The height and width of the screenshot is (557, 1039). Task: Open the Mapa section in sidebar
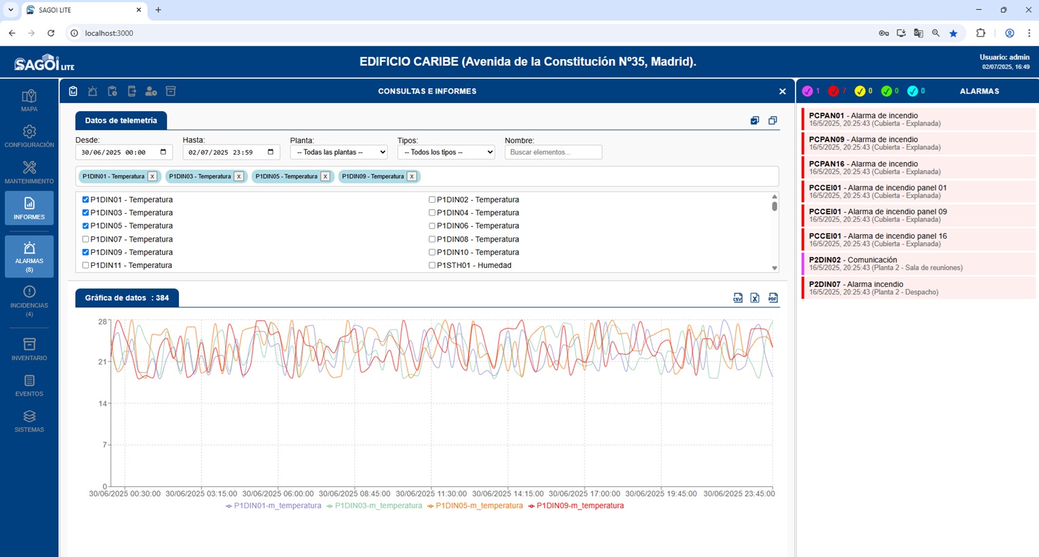[x=29, y=100]
